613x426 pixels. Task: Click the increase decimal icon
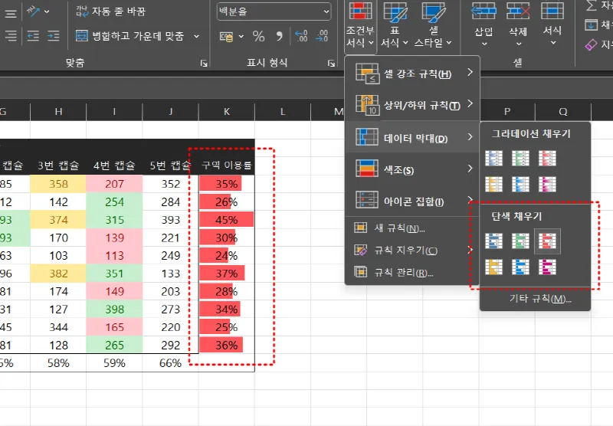point(301,36)
